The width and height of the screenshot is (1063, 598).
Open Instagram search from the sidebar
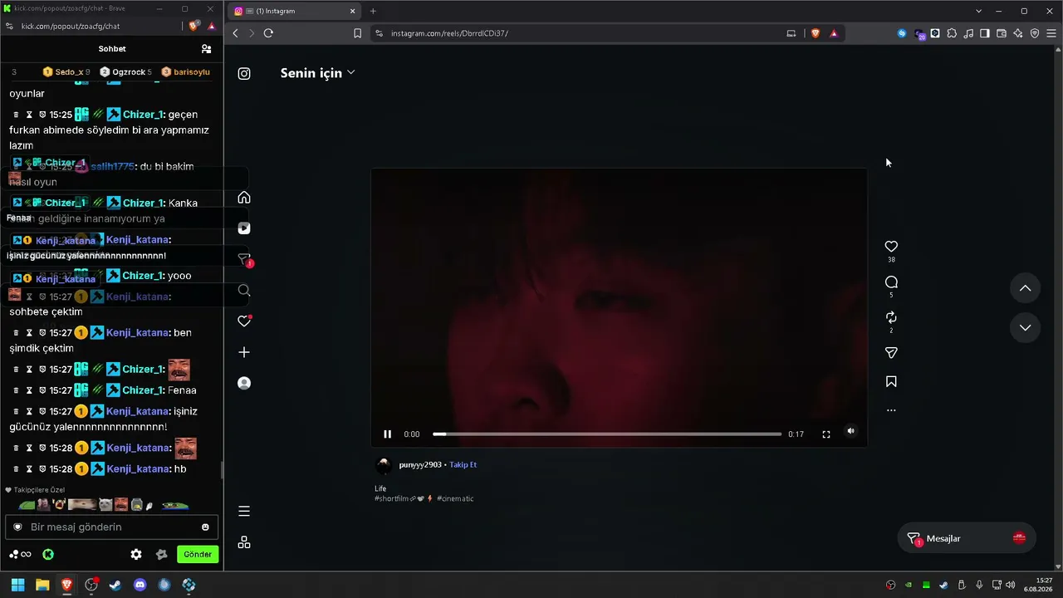click(244, 291)
